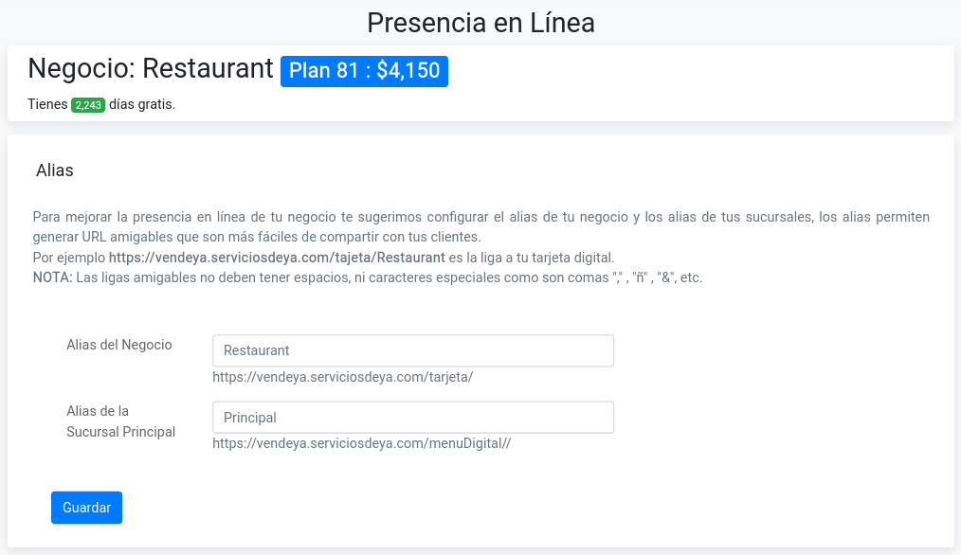Viewport: 961px width, 555px height.
Task: Click the word "Tienes" before the green badge
Action: click(x=47, y=104)
